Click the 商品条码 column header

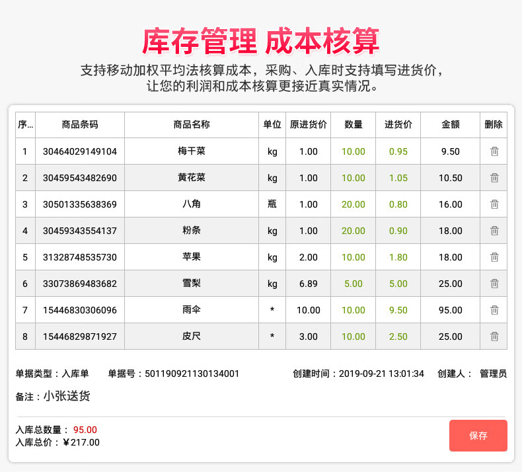[x=79, y=124]
